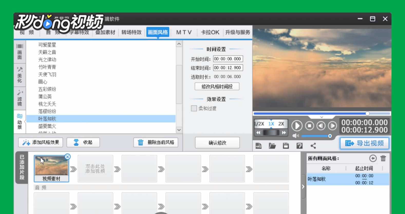Enable 柔和过渡 checkbox
The image size is (405, 214).
point(194,108)
